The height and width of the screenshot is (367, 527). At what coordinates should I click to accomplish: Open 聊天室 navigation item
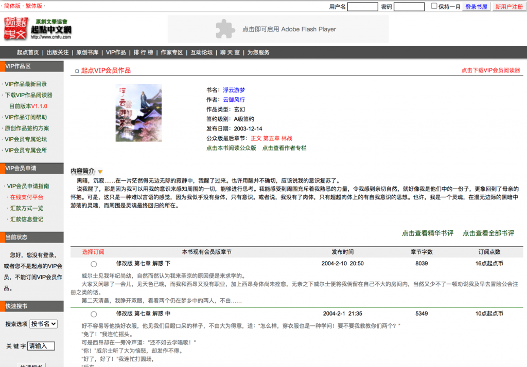tap(230, 52)
